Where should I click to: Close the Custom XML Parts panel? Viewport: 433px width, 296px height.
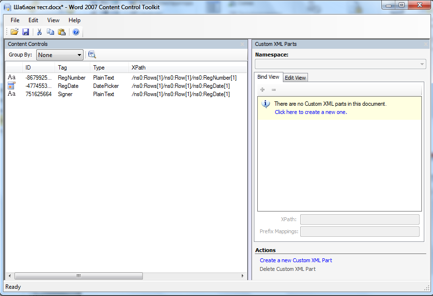click(426, 44)
